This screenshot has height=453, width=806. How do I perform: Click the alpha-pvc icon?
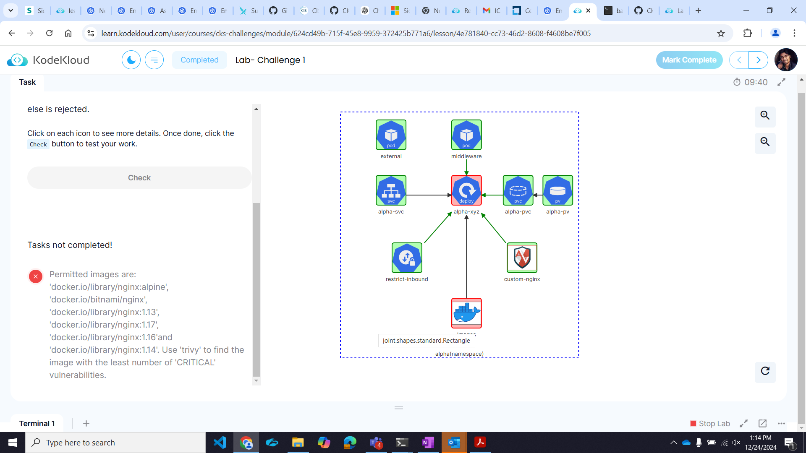tap(518, 190)
